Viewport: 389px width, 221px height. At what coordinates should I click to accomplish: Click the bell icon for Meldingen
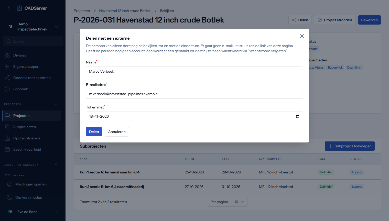(x=9, y=184)
